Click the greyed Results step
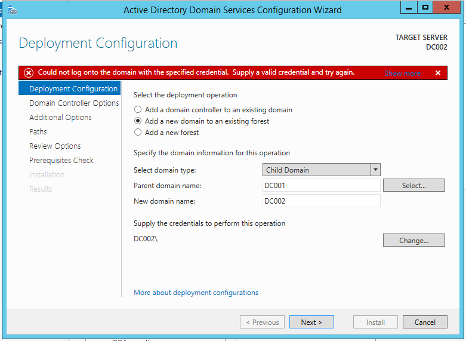Viewport: 466px width, 341px height. pyautogui.click(x=41, y=189)
